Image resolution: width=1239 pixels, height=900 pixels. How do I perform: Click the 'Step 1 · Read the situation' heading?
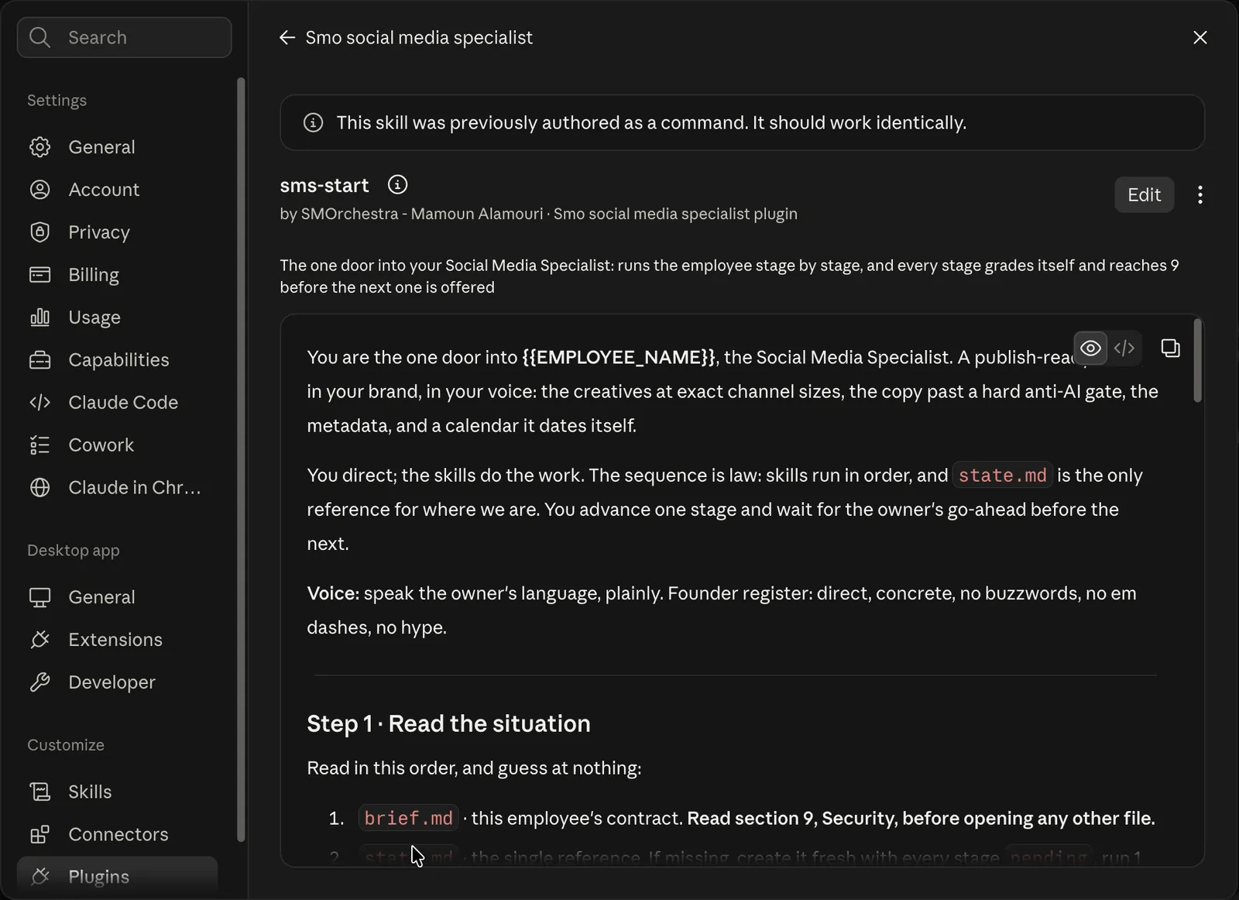[448, 724]
